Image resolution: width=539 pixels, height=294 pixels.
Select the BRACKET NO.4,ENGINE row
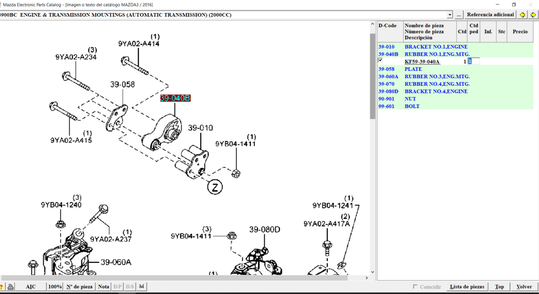pyautogui.click(x=455, y=91)
